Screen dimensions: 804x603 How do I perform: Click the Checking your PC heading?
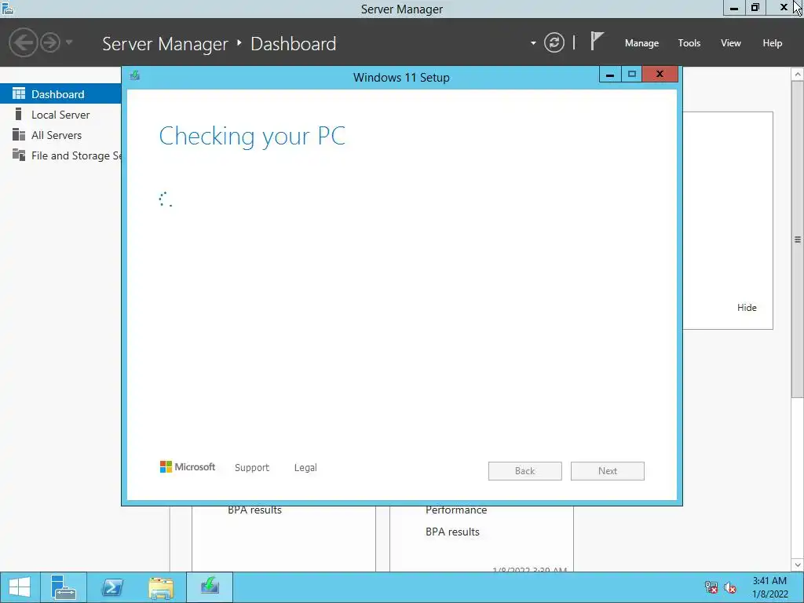[x=252, y=137]
